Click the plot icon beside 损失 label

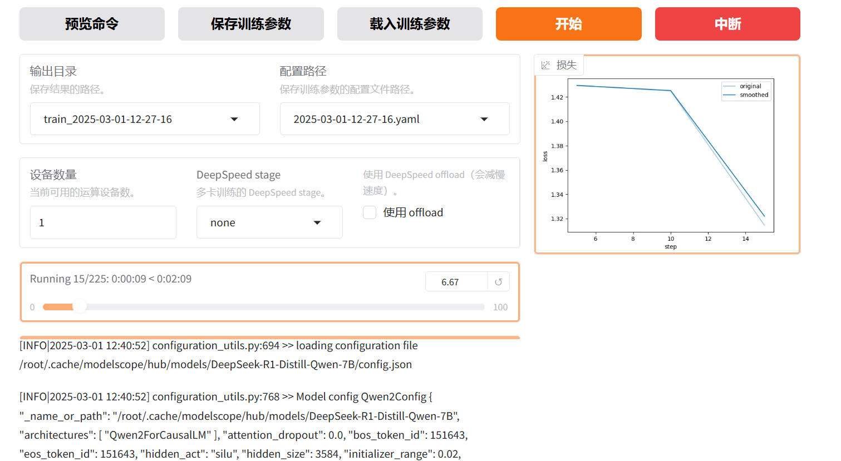click(545, 65)
